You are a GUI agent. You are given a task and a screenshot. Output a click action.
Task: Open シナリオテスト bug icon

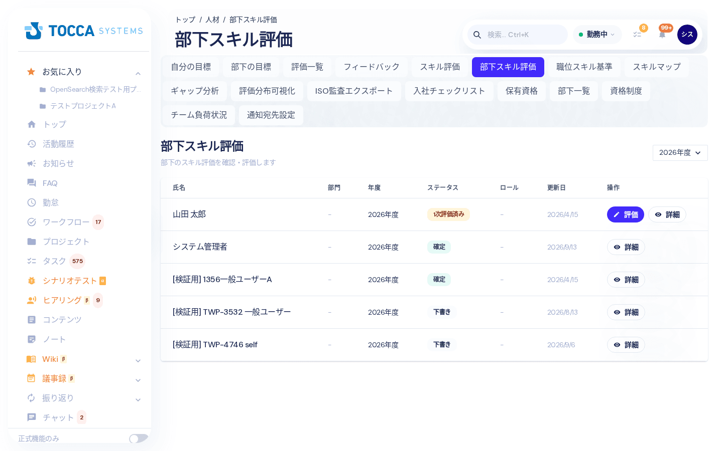click(32, 281)
